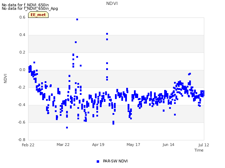Click the Apr 19 x-axis tick label
This screenshot has height=168, width=225.
click(98, 145)
